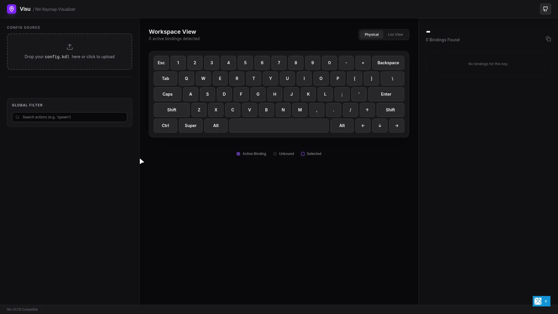The height and width of the screenshot is (314, 558).
Task: Click the Active Binding legend swatch
Action: (x=238, y=154)
